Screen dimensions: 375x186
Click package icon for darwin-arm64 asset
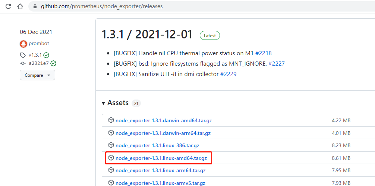pos(111,133)
